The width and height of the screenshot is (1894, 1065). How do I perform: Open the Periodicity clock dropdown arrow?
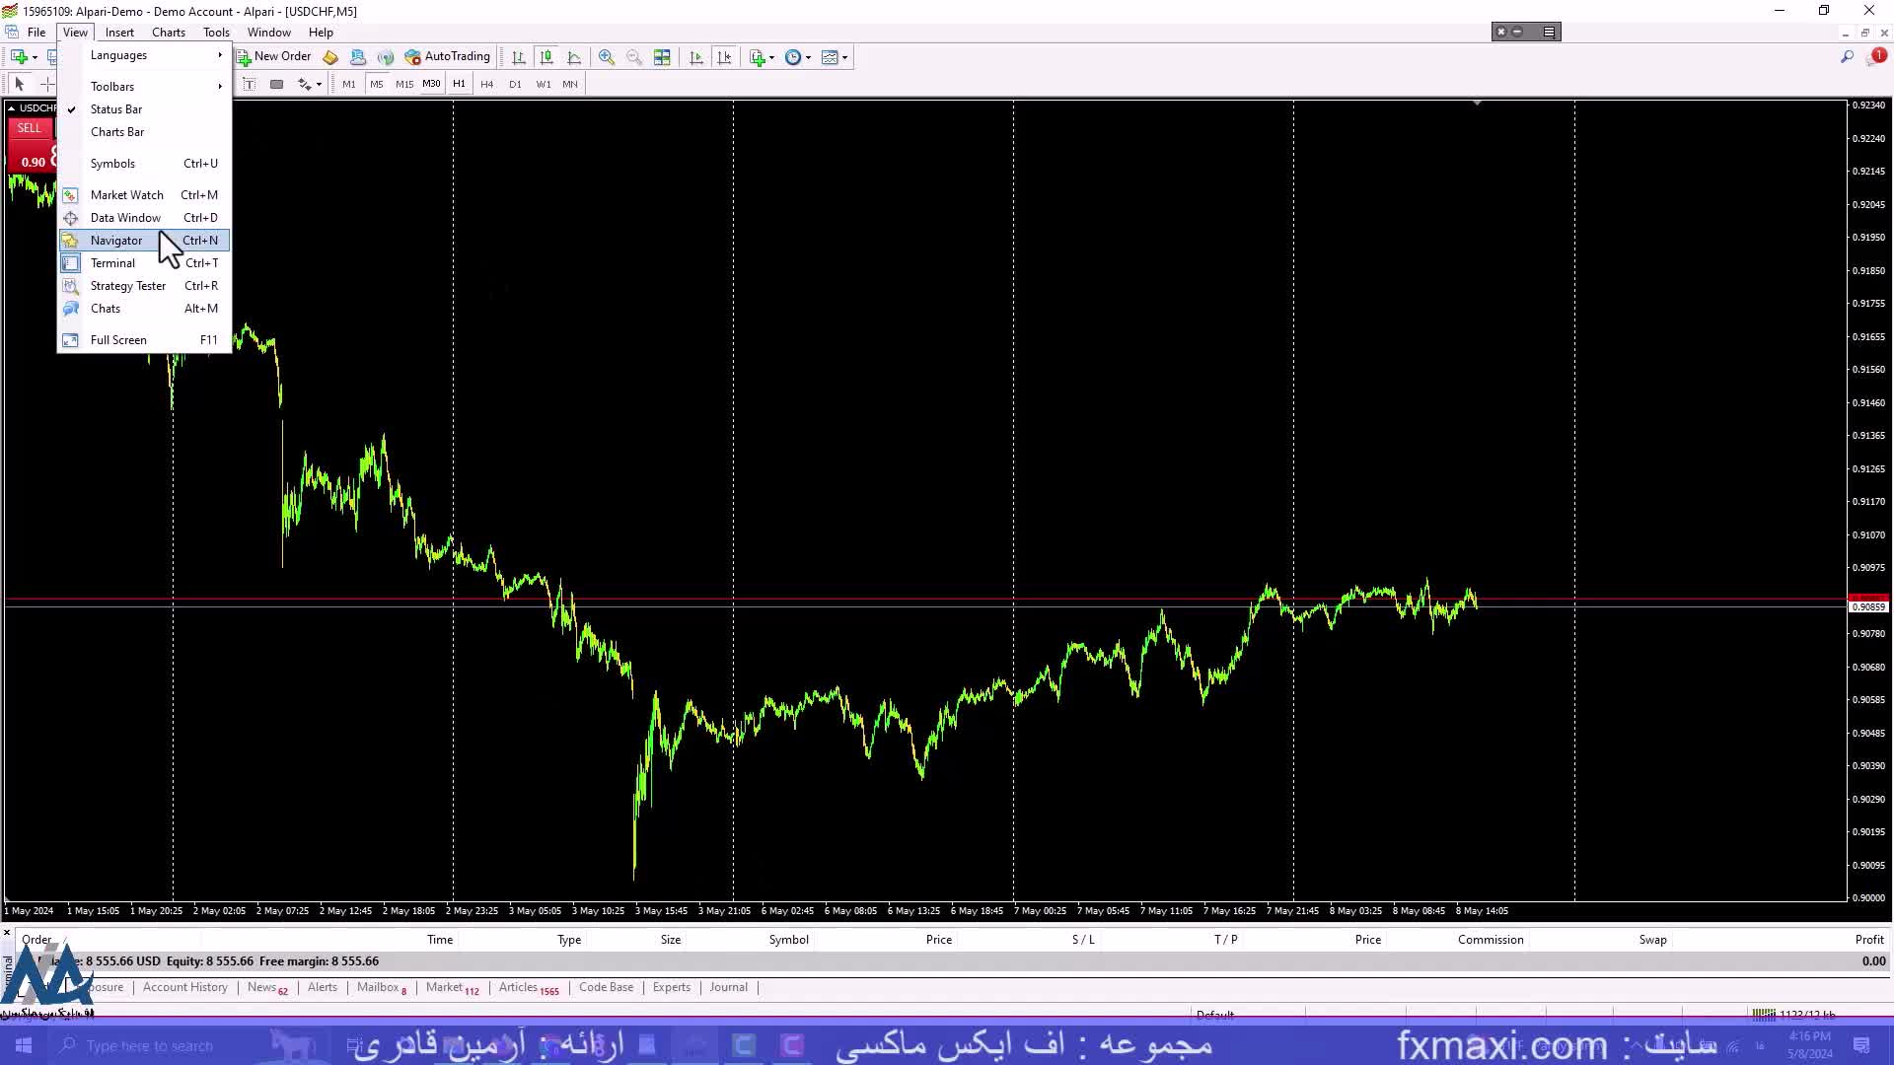(809, 57)
